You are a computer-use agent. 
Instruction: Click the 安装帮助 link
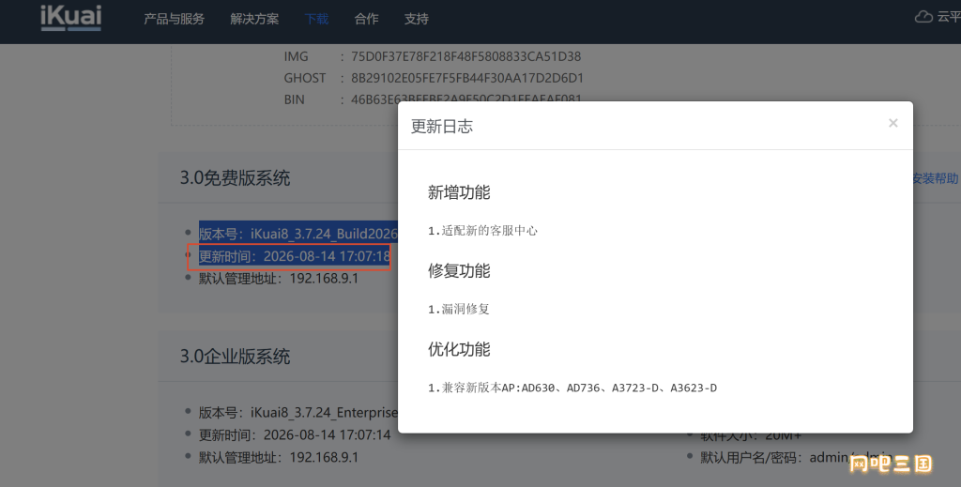pyautogui.click(x=935, y=178)
